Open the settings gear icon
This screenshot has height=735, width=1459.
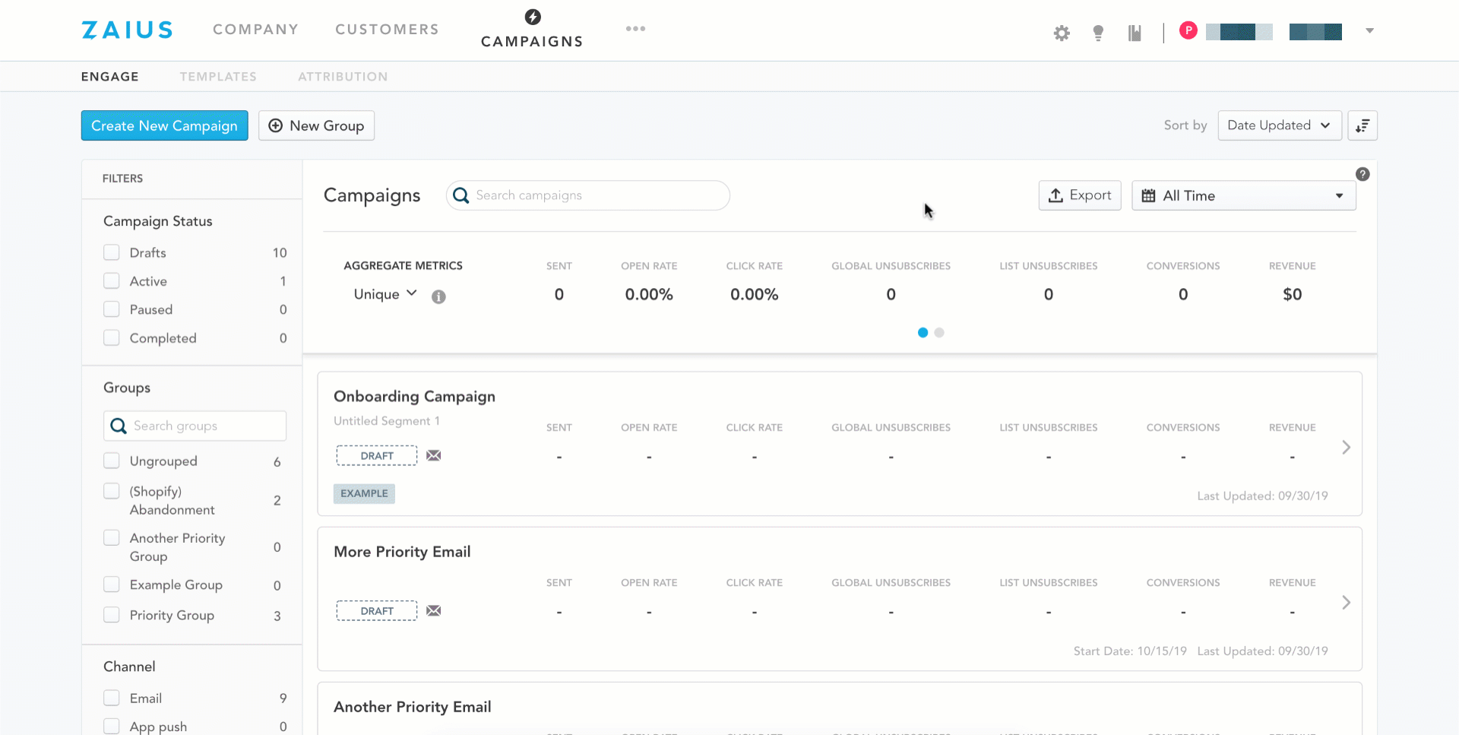coord(1062,33)
